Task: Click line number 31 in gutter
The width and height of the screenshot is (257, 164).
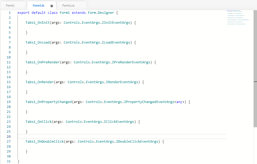Action: pyautogui.click(x=9, y=161)
